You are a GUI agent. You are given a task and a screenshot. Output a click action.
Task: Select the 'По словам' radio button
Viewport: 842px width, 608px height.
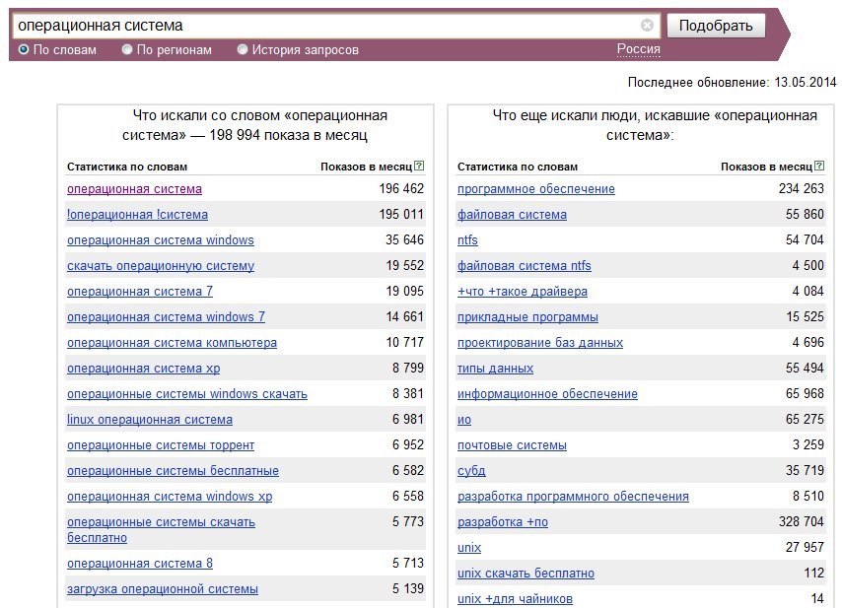point(23,50)
